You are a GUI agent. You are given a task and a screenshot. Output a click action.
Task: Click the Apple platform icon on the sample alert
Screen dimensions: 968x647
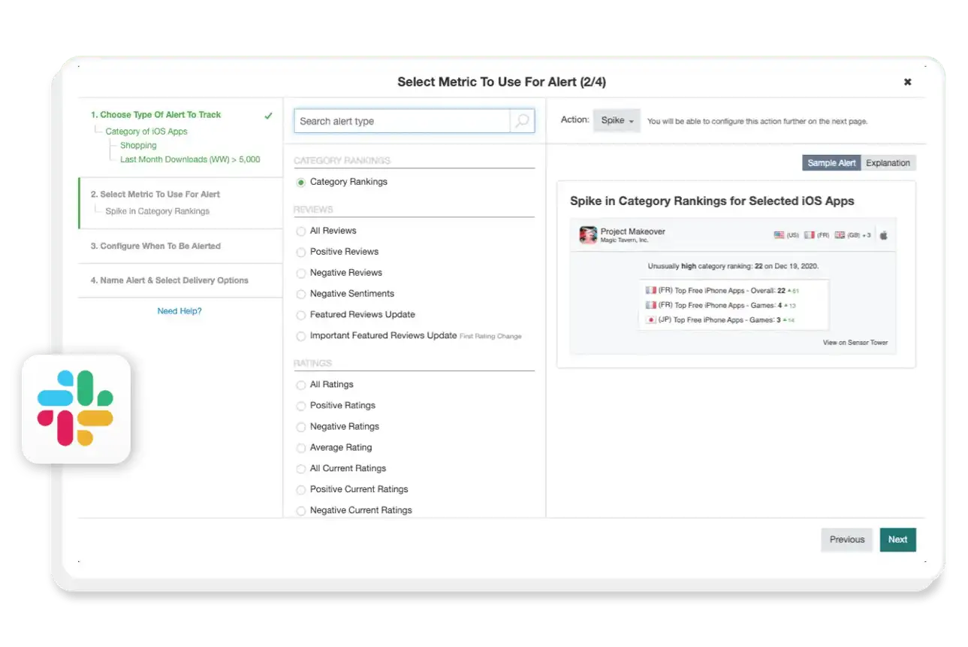[884, 234]
